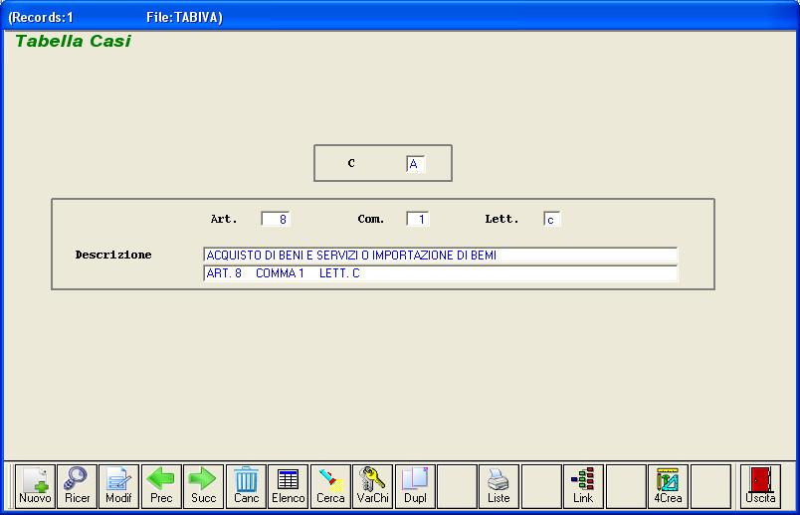Click the Descrizione label
This screenshot has height=515, width=800.
pos(113,255)
